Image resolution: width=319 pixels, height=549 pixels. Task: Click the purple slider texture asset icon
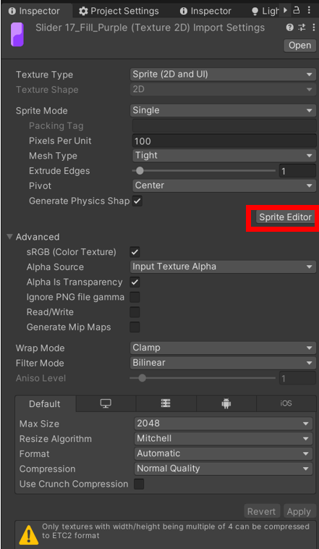[x=17, y=34]
